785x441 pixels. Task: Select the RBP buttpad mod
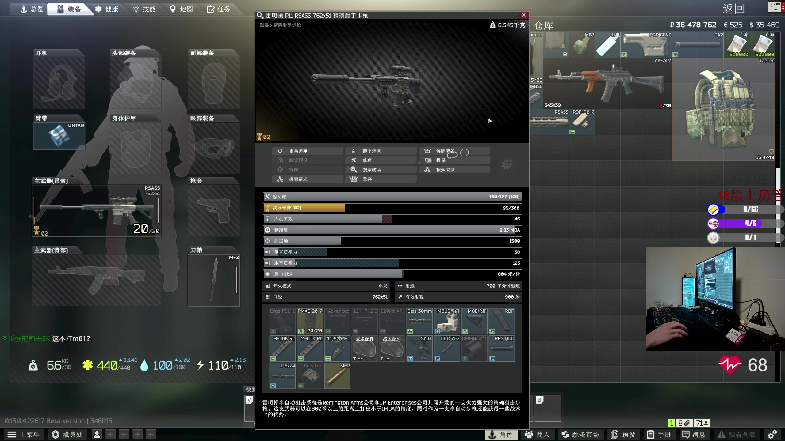point(502,321)
